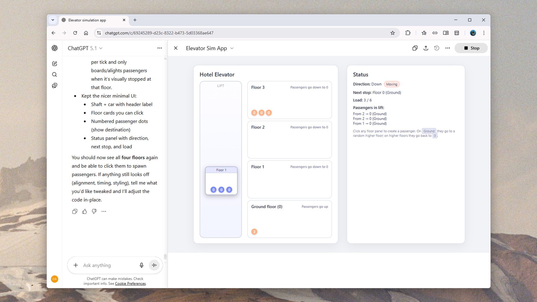Screen dimensions: 537x302
Task: Close the canvas with X button
Action: pyautogui.click(x=176, y=48)
